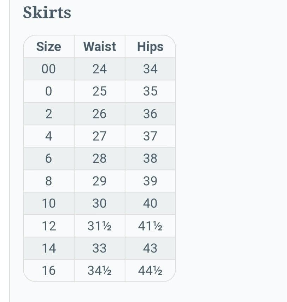Viewport: 287px width, 302px height.
Task: Click the Skirts heading
Action: [47, 12]
